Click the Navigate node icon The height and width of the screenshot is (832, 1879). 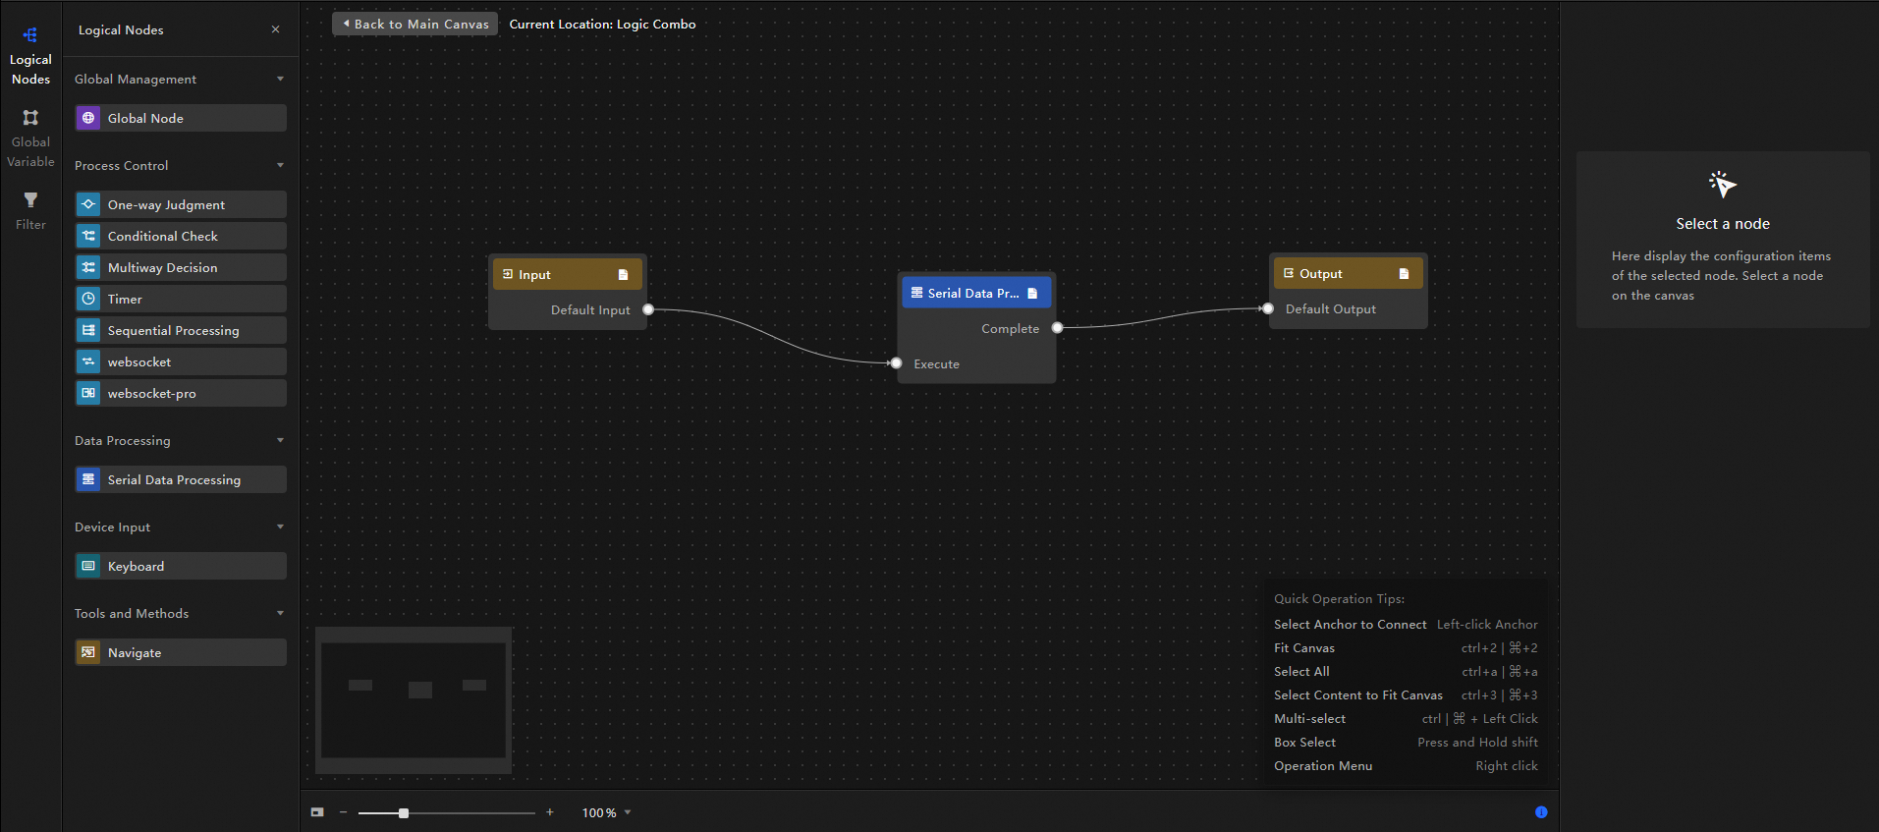click(x=88, y=652)
